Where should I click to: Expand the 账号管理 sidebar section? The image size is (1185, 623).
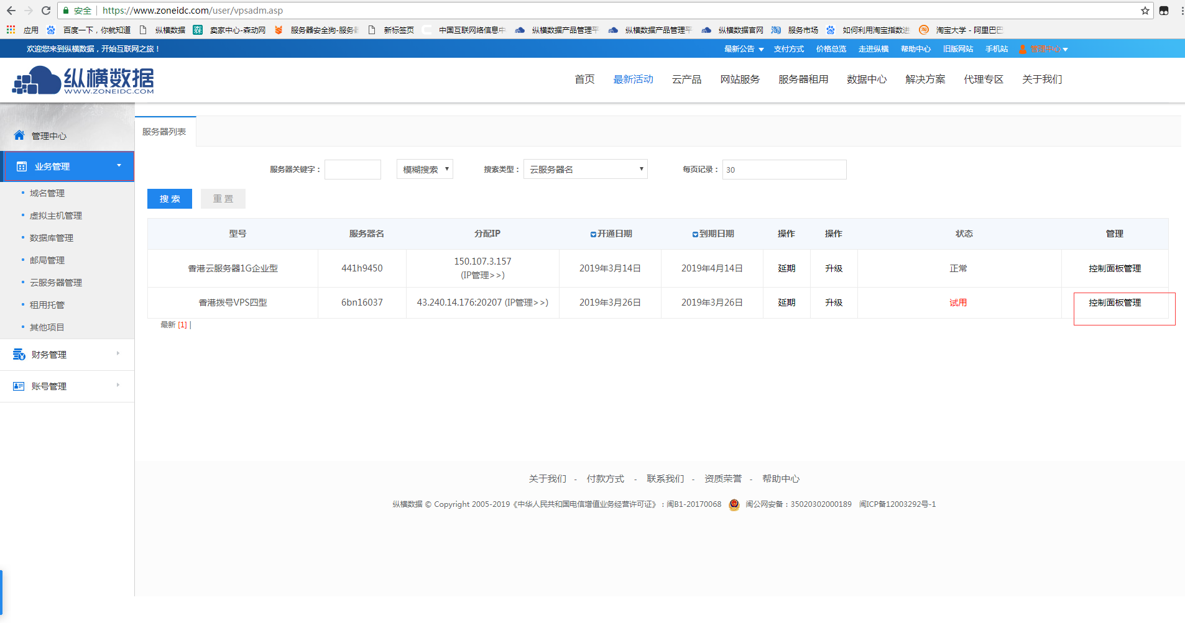118,385
